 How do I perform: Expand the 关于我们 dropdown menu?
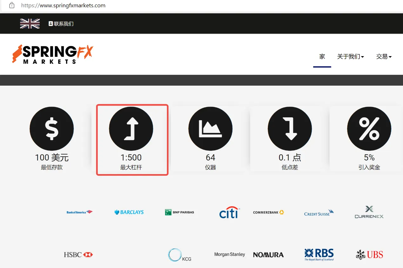(350, 56)
